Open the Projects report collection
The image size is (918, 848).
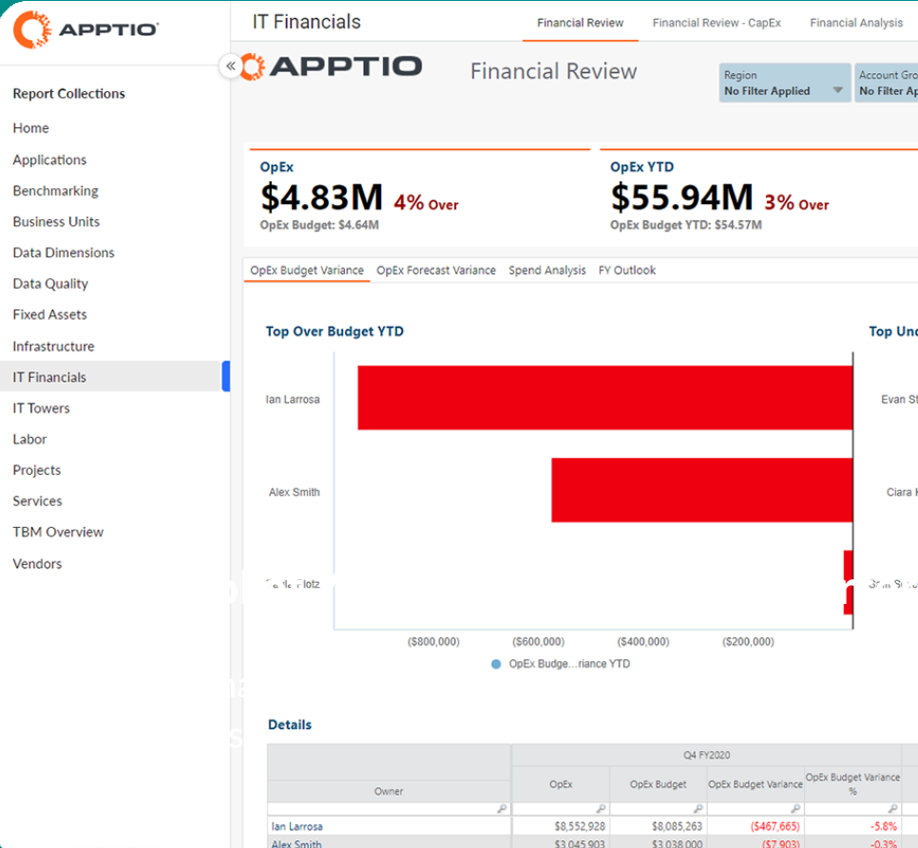(37, 470)
